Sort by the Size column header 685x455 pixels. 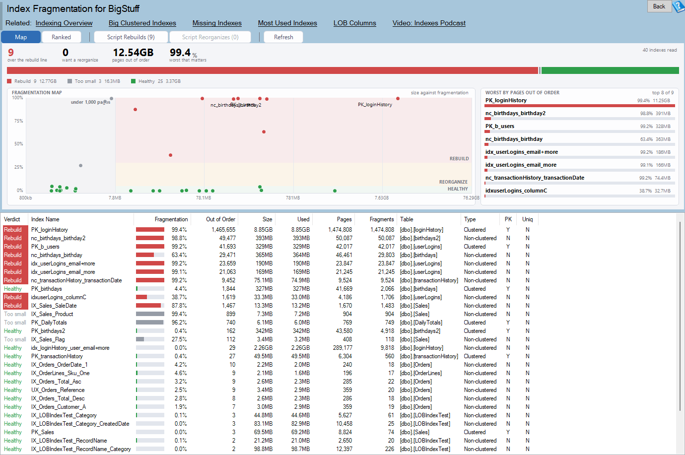point(257,219)
